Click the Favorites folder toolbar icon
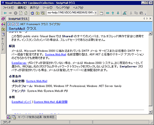Screen dimensions: 154x125 pyautogui.click(x=37, y=13)
